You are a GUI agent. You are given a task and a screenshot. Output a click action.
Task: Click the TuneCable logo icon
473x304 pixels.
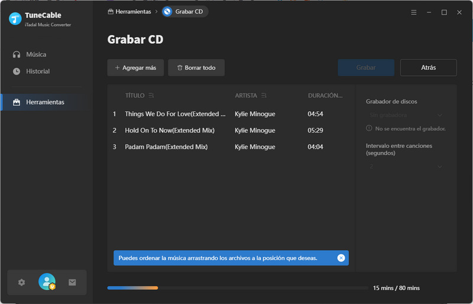tap(15, 19)
